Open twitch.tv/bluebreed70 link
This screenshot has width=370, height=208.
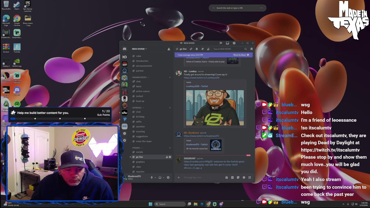[201, 136]
